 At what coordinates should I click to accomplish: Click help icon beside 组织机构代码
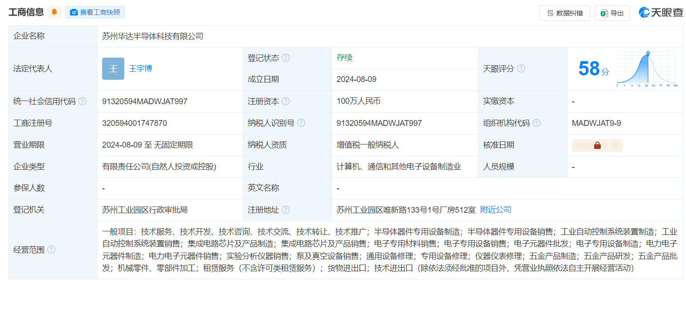(536, 123)
